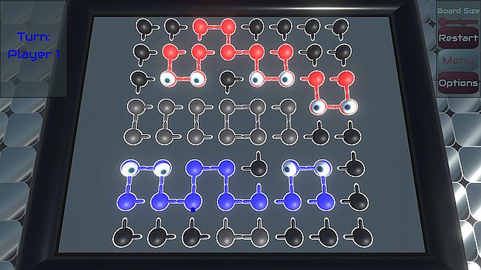Click the left red node in the top row
This screenshot has height=270, width=481.
point(200,27)
